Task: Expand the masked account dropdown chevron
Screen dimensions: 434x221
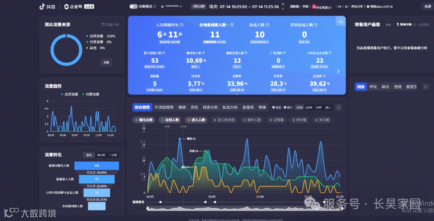Action: [x=181, y=7]
